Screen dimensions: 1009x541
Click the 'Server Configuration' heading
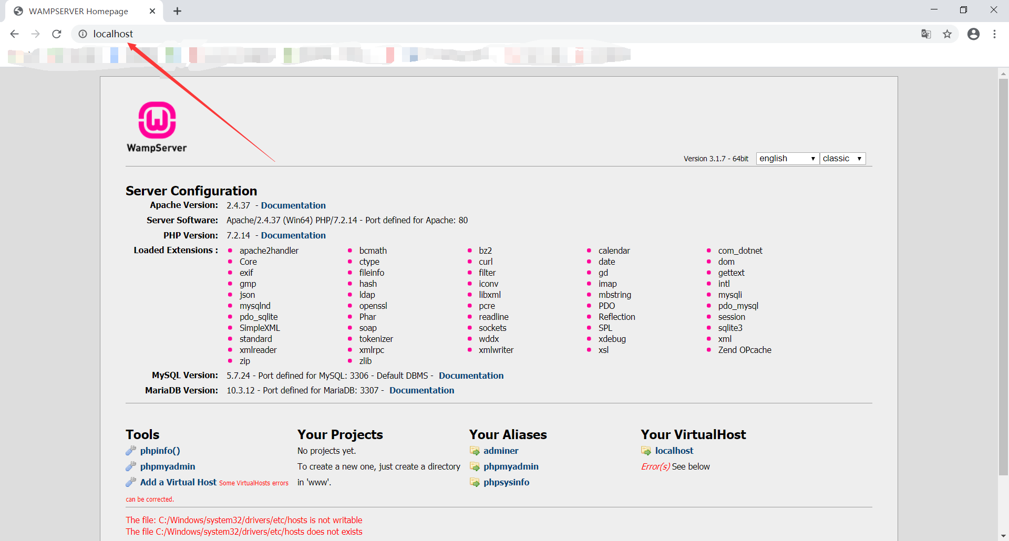[191, 191]
